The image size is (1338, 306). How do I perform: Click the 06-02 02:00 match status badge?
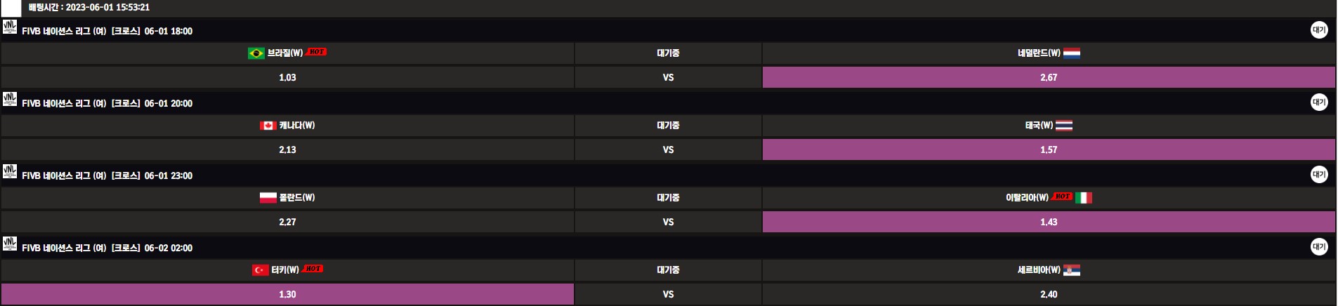click(1318, 247)
